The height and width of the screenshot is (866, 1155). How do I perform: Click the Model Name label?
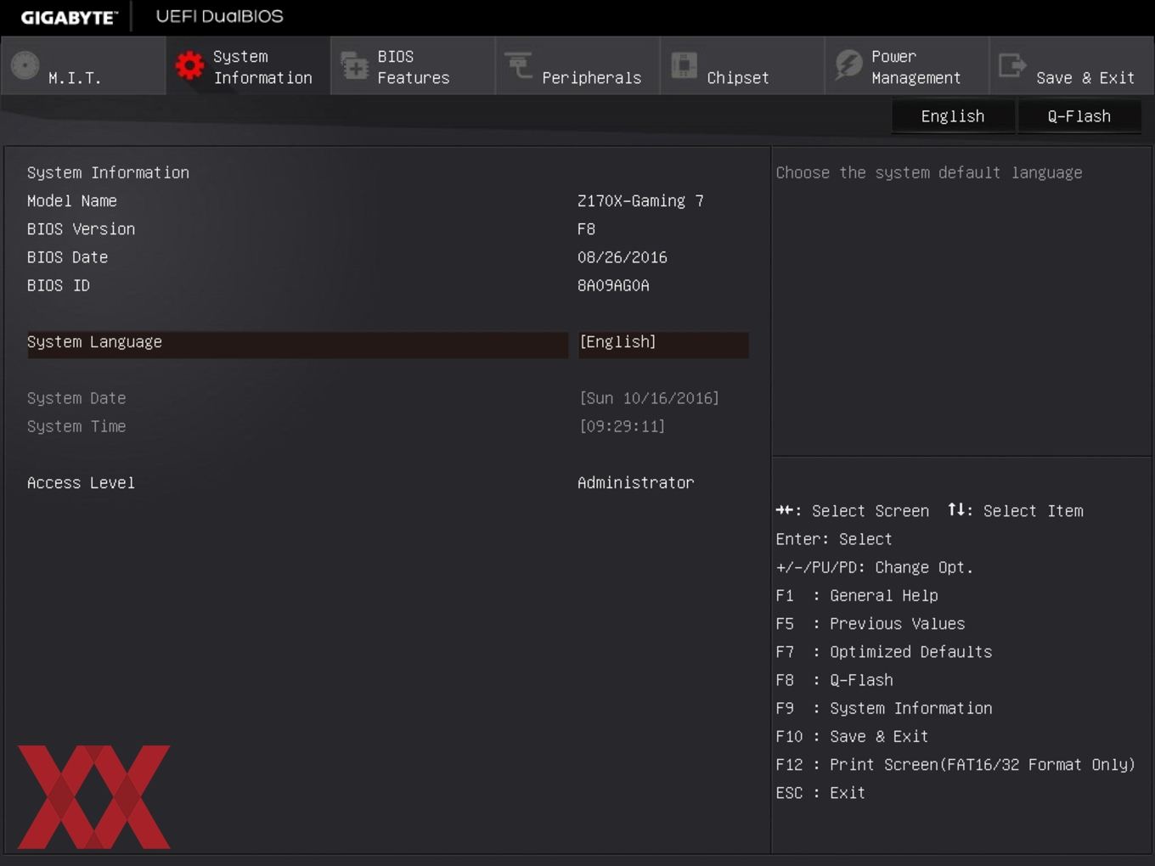pos(72,201)
